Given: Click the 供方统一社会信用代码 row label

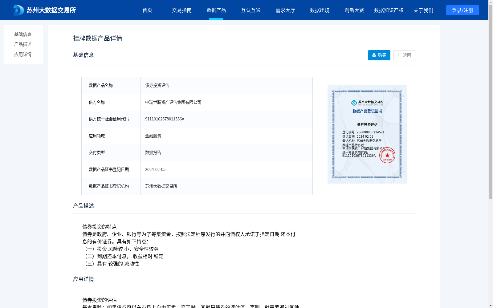Looking at the screenshot, I should coord(109,119).
